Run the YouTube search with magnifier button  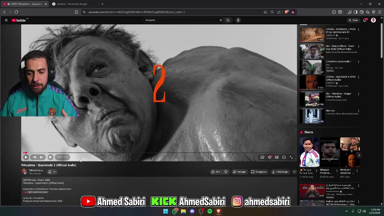[228, 20]
